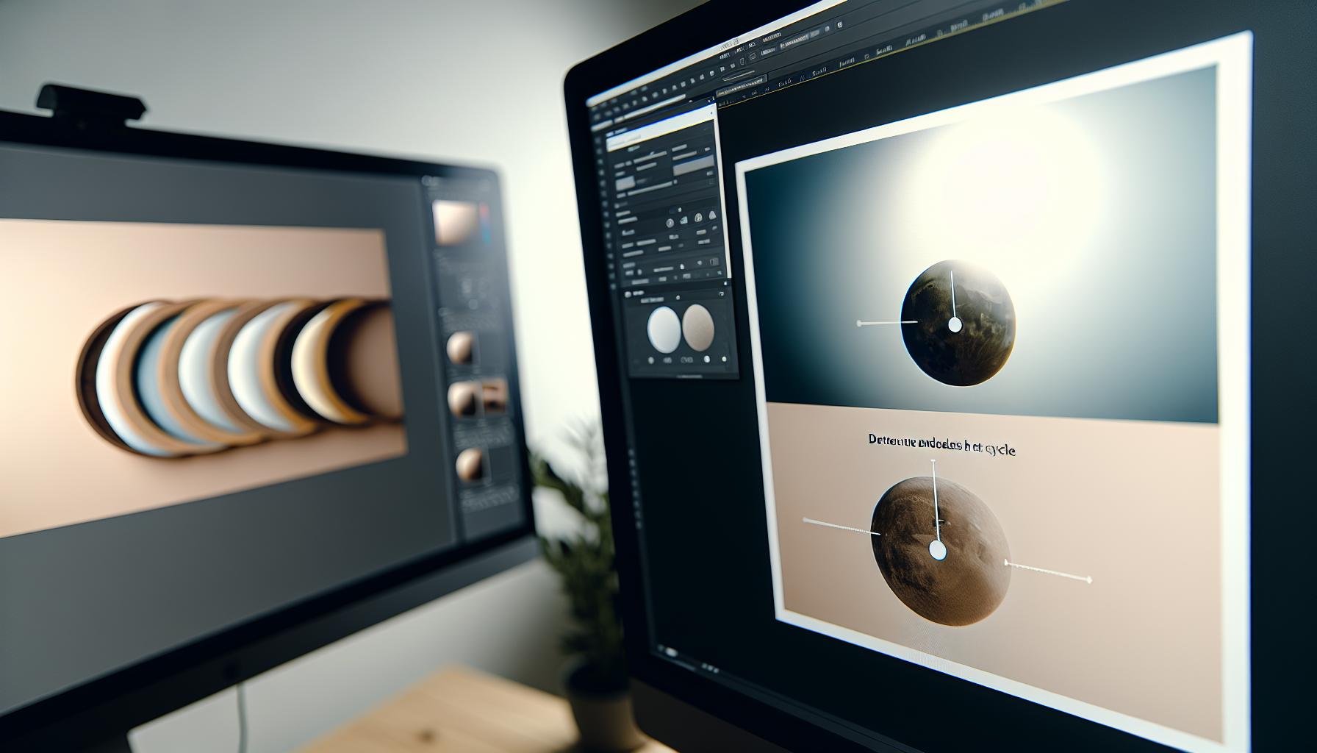The image size is (1317, 753).
Task: Select the handle endpoint right of the brown planet
Action: click(x=1089, y=579)
